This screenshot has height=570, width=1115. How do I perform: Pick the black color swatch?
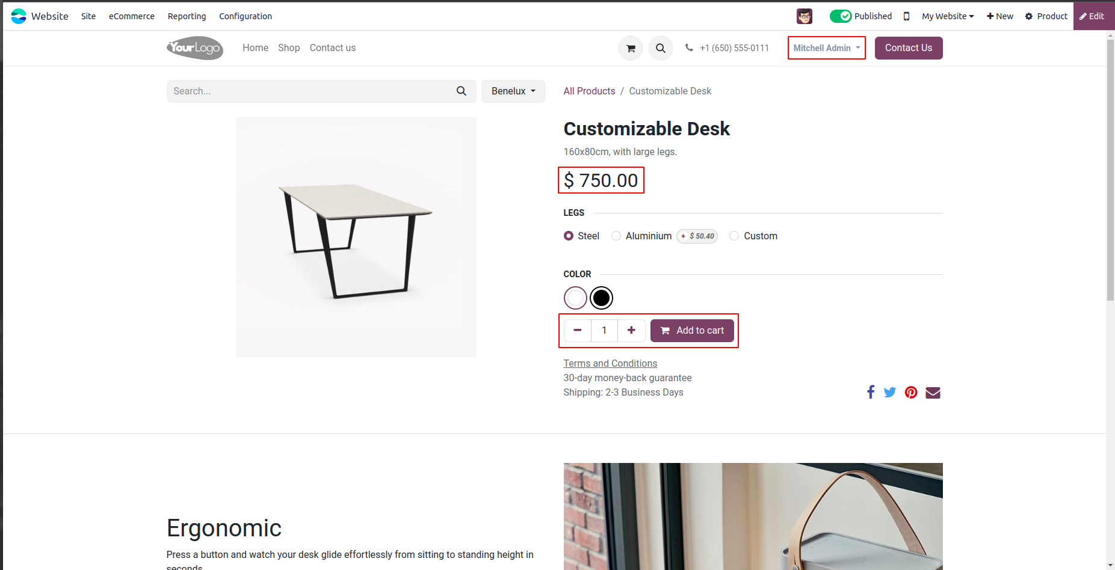(x=601, y=298)
